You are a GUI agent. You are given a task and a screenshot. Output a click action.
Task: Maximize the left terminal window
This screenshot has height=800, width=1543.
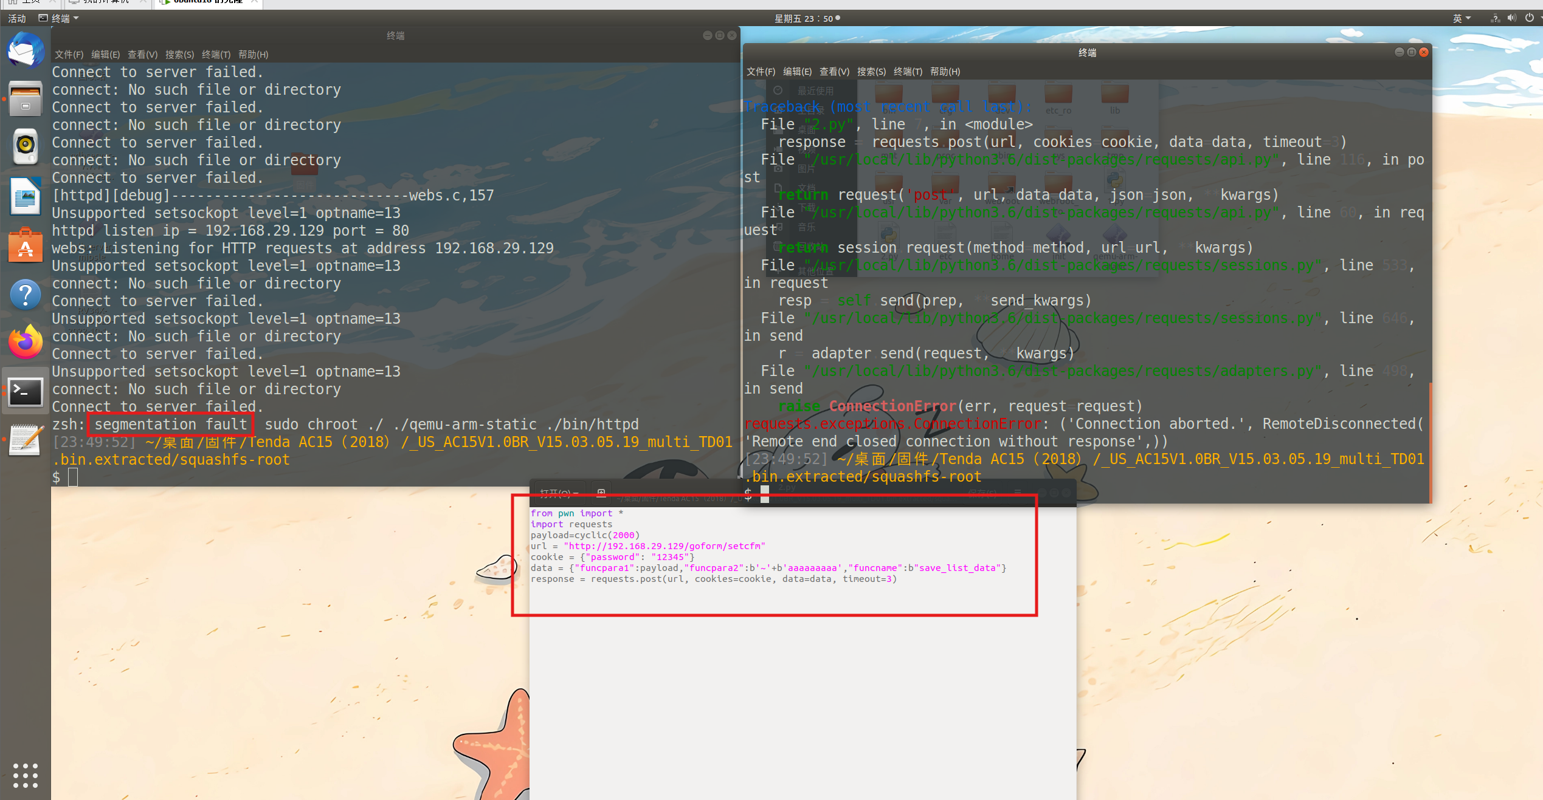click(x=719, y=35)
